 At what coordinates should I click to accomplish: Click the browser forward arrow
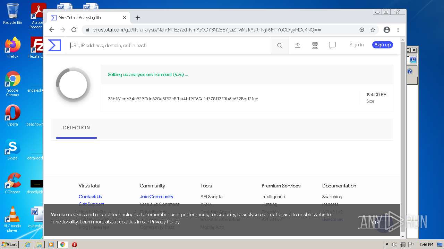[63, 30]
